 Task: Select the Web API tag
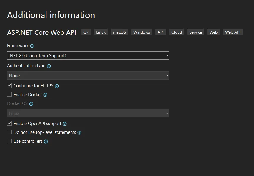(x=233, y=32)
